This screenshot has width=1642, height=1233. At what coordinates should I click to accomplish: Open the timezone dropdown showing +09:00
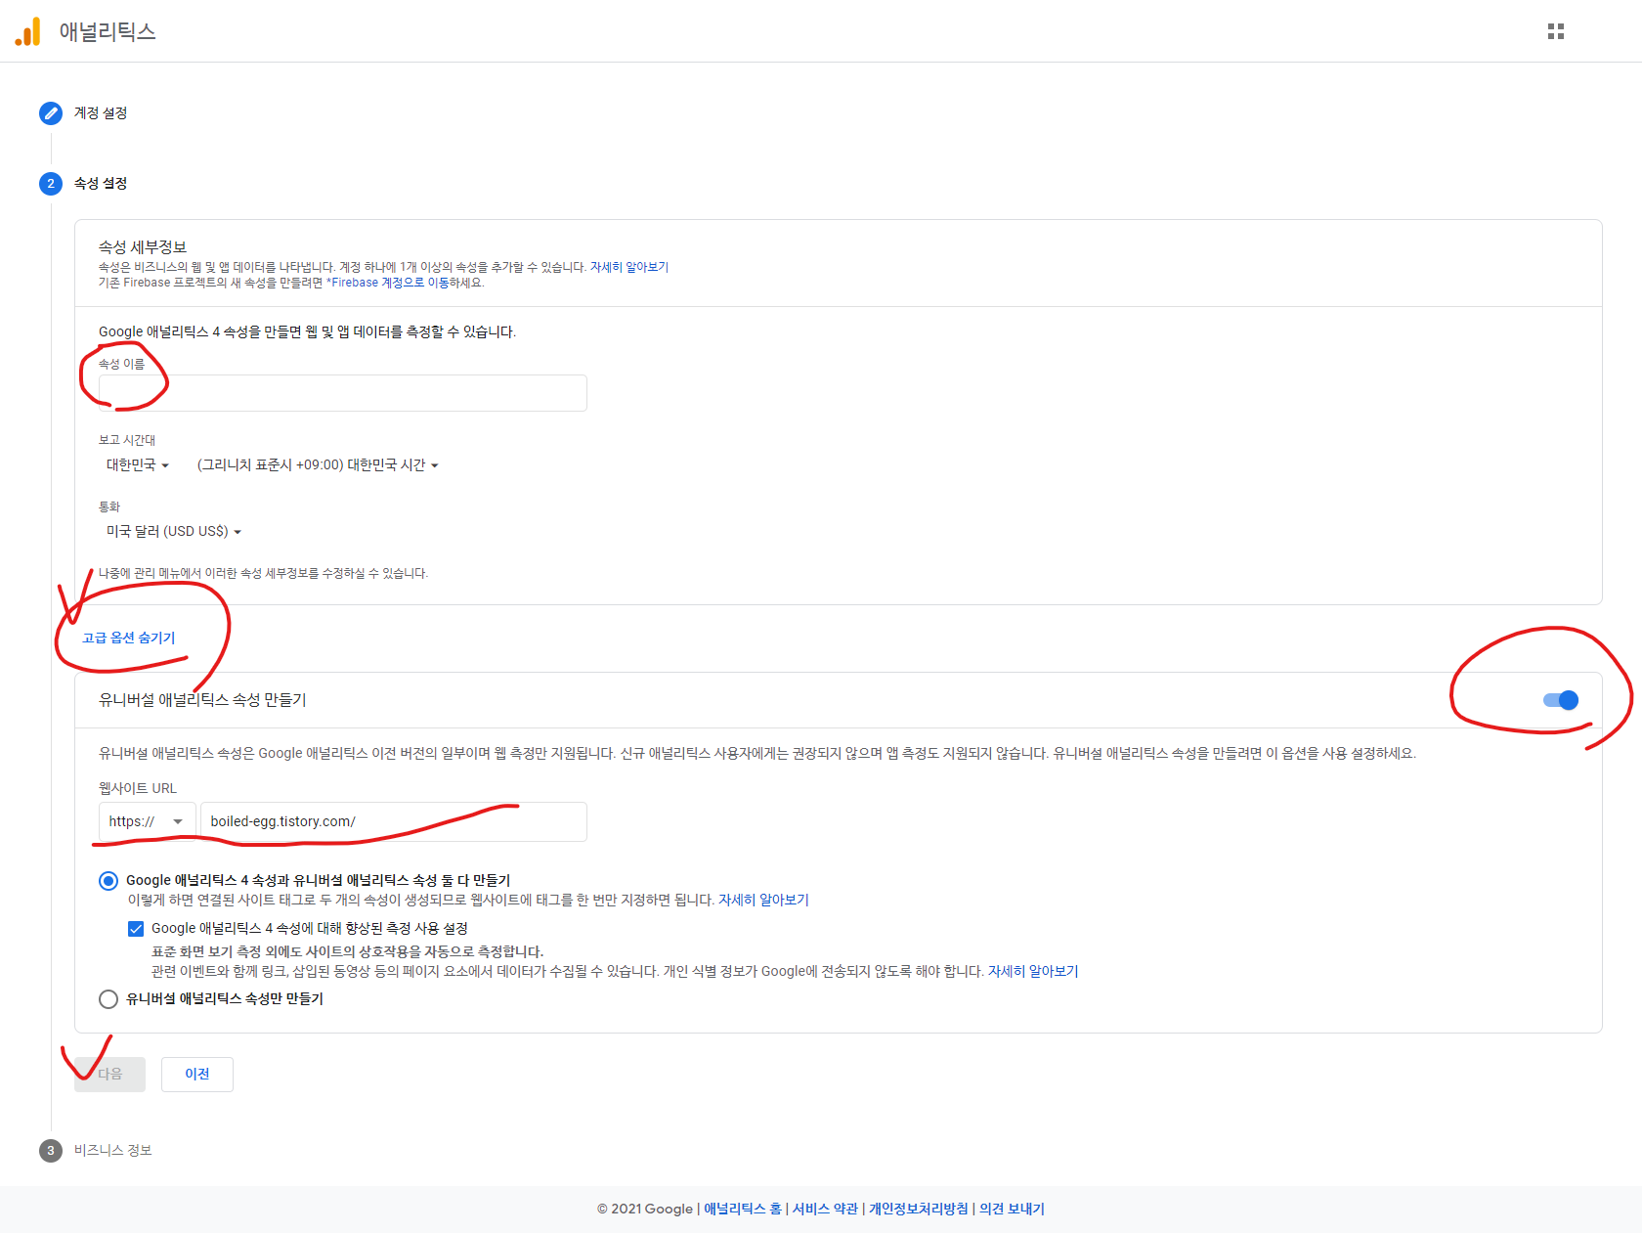[x=318, y=465]
